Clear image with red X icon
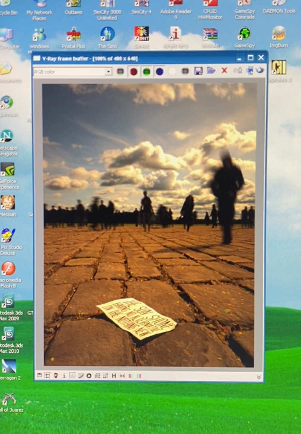301x434 pixels. pos(224,70)
